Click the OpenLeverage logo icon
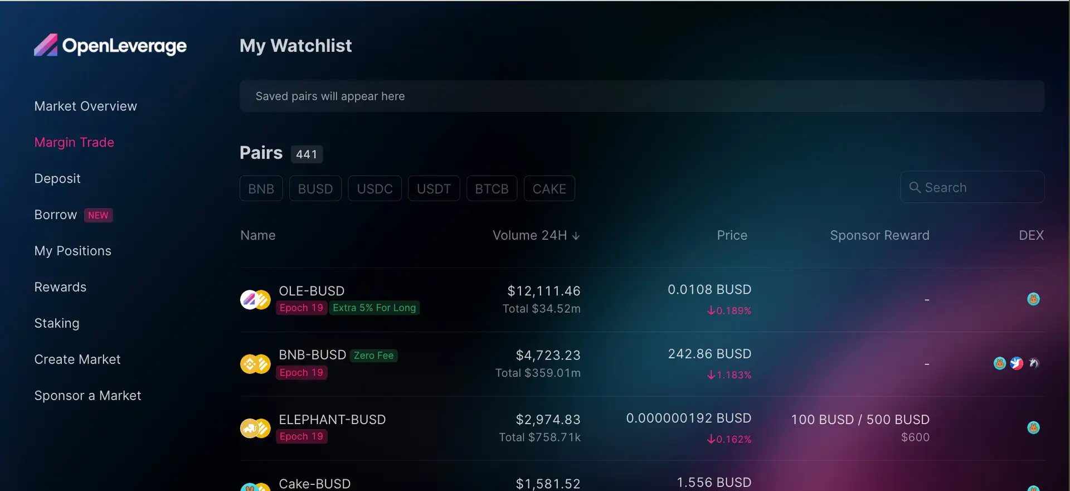Image resolution: width=1070 pixels, height=491 pixels. [x=46, y=46]
